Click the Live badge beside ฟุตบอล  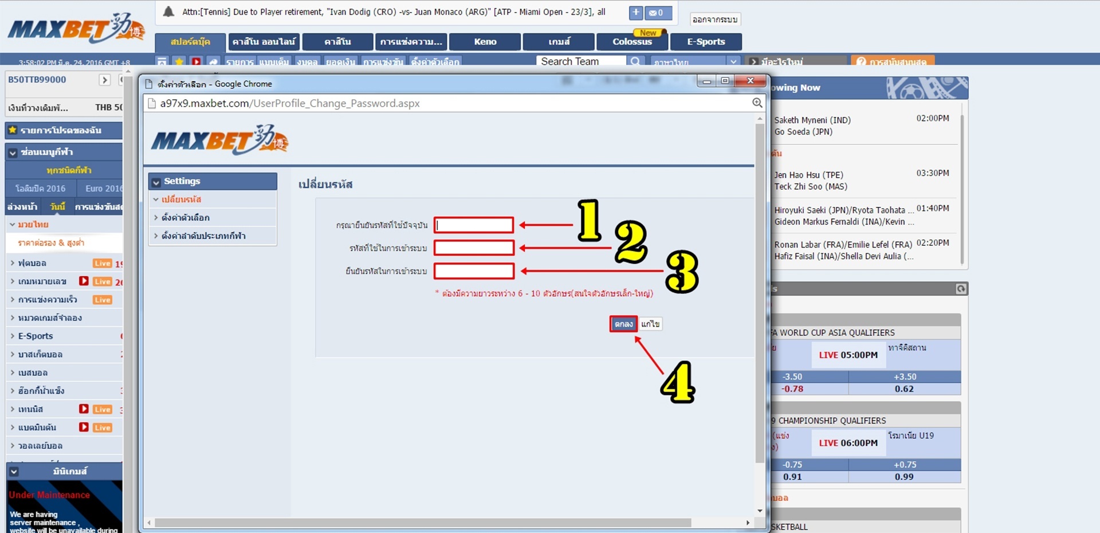click(x=103, y=263)
